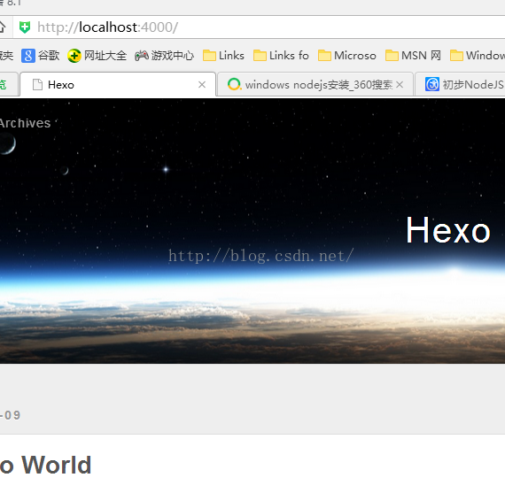505x493 pixels.
Task: Click the Hexo site title
Action: pos(448,230)
